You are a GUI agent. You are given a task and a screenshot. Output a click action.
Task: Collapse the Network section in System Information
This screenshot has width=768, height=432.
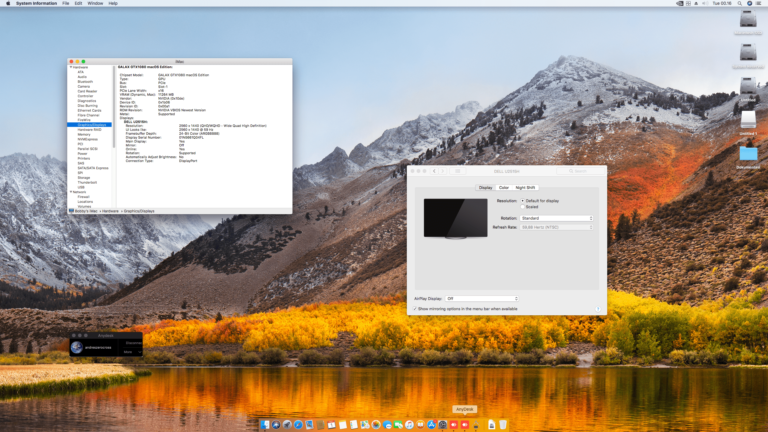coord(71,192)
